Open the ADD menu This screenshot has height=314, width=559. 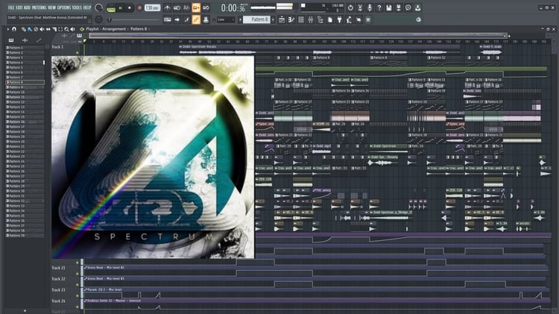point(27,7)
